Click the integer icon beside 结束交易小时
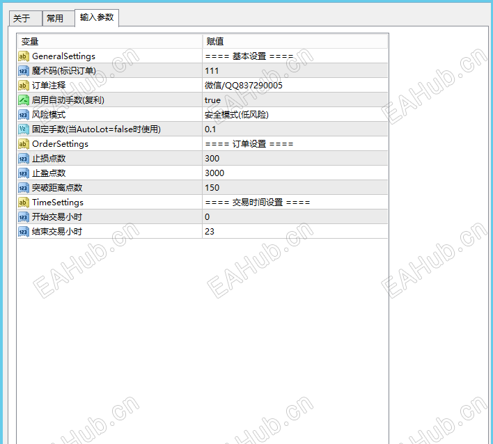Image resolution: width=493 pixels, height=444 pixels. click(x=23, y=232)
